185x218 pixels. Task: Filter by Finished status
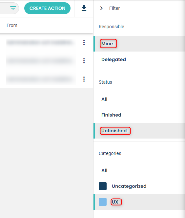pyautogui.click(x=111, y=115)
